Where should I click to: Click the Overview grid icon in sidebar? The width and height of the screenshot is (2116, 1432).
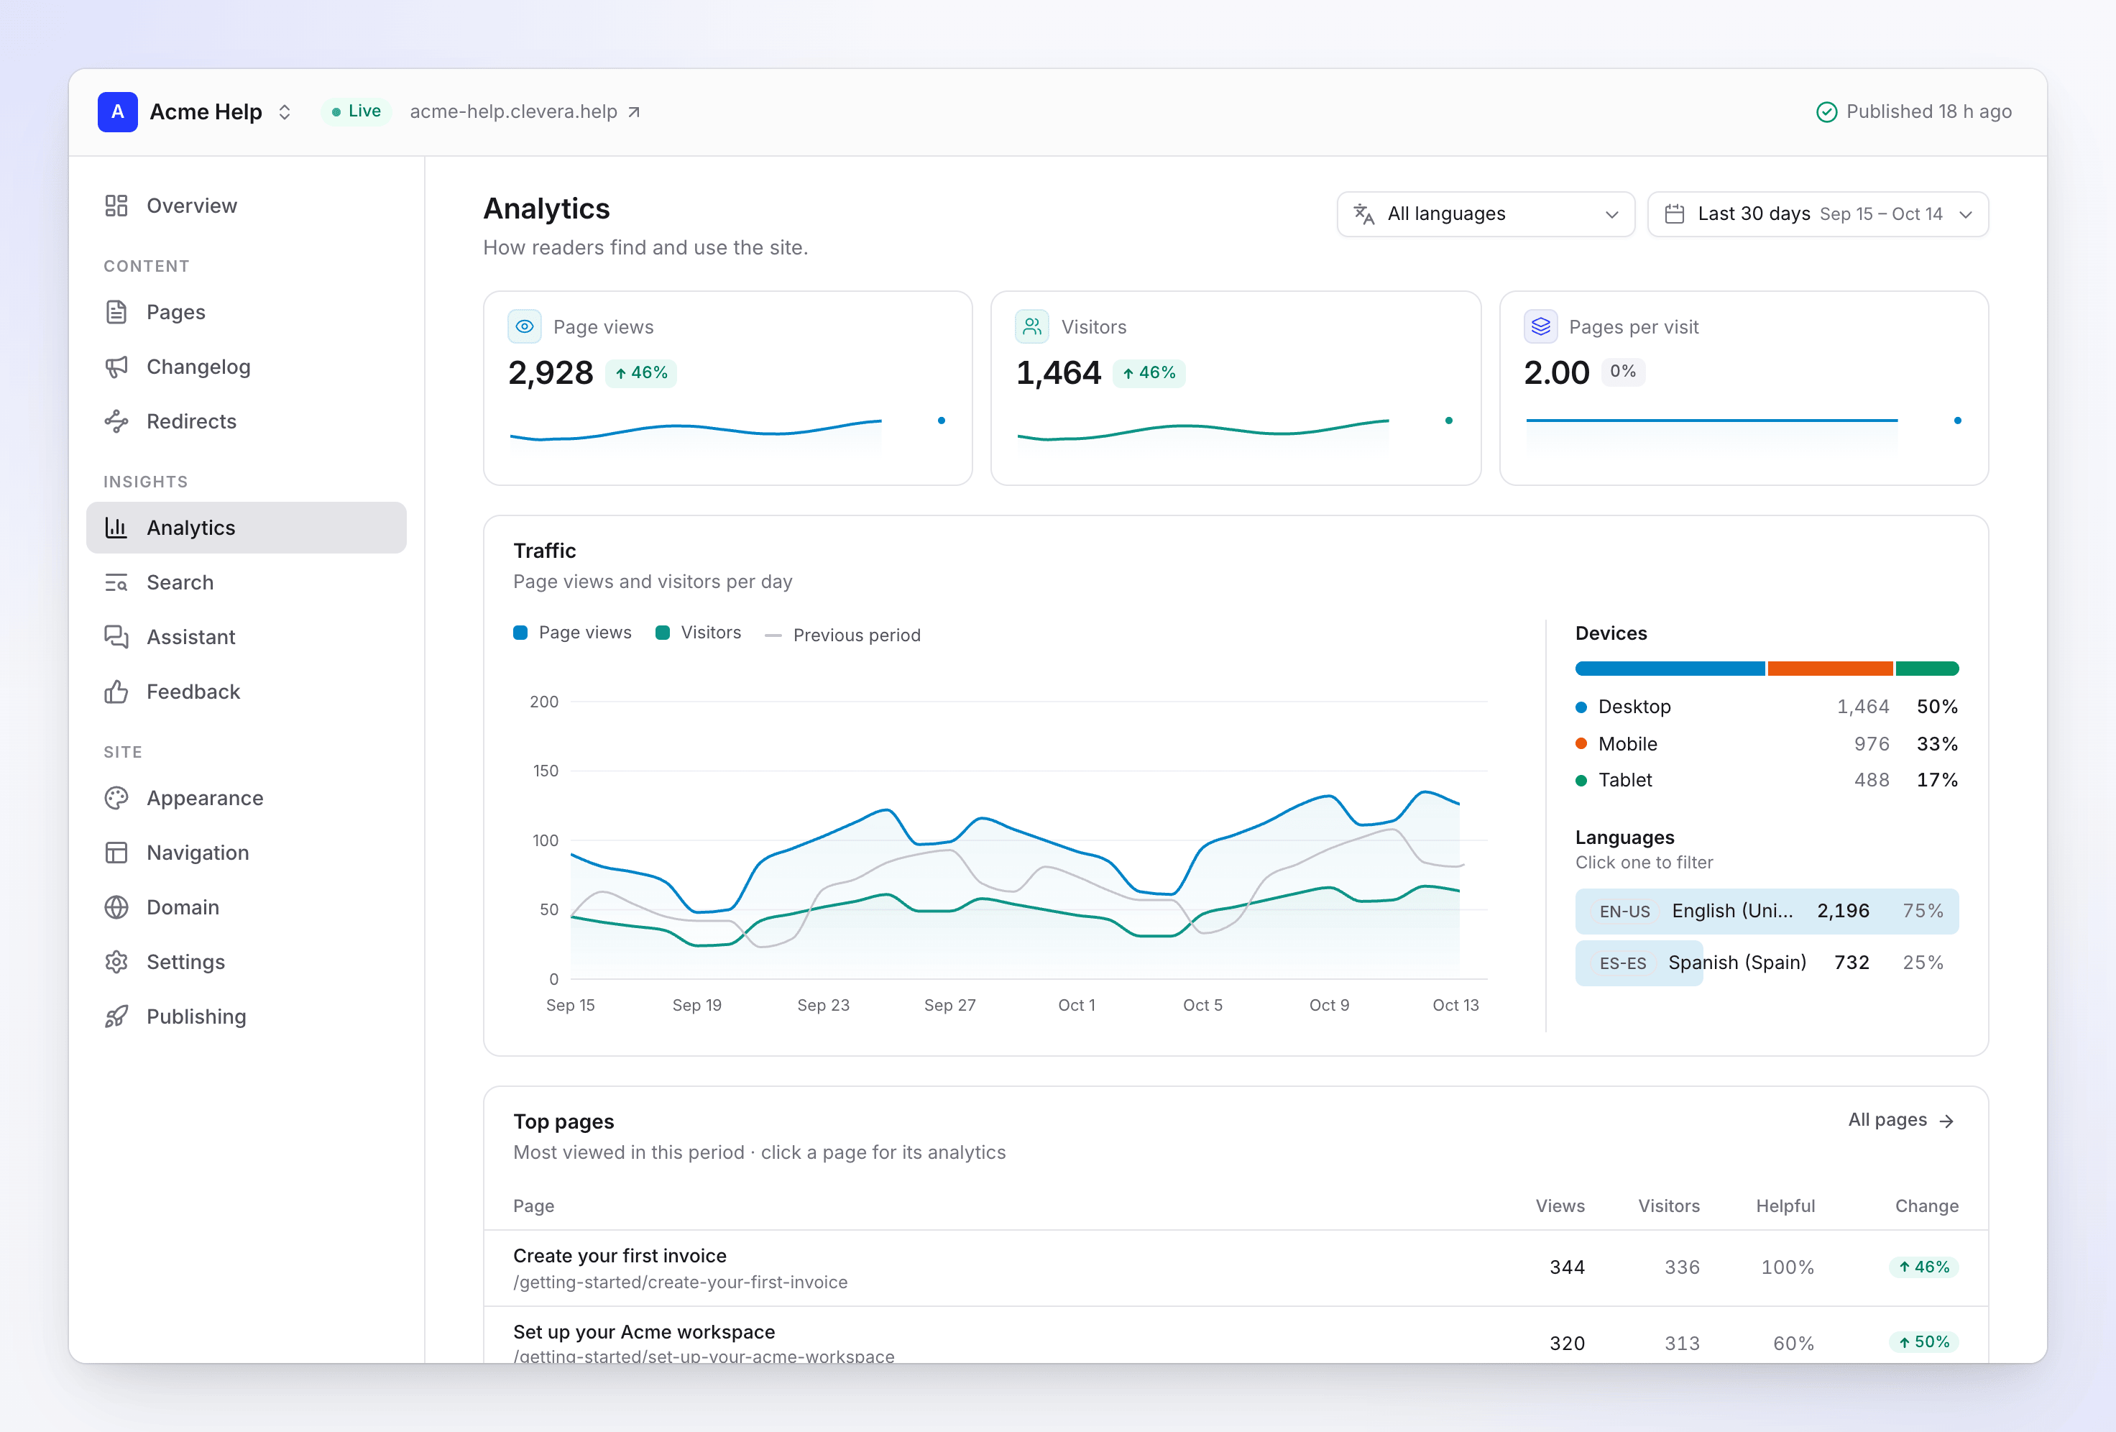click(x=116, y=206)
